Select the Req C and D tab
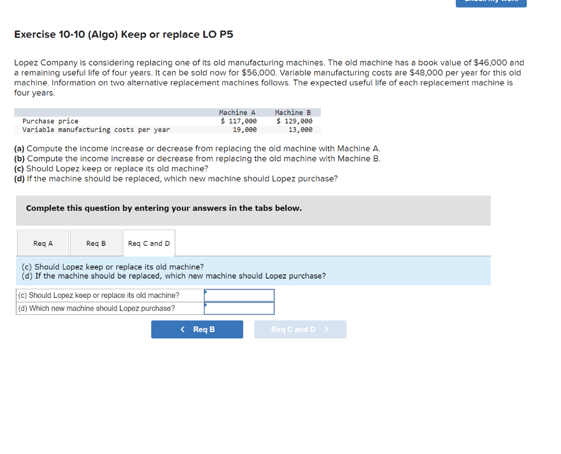This screenshot has width=561, height=454. [148, 243]
